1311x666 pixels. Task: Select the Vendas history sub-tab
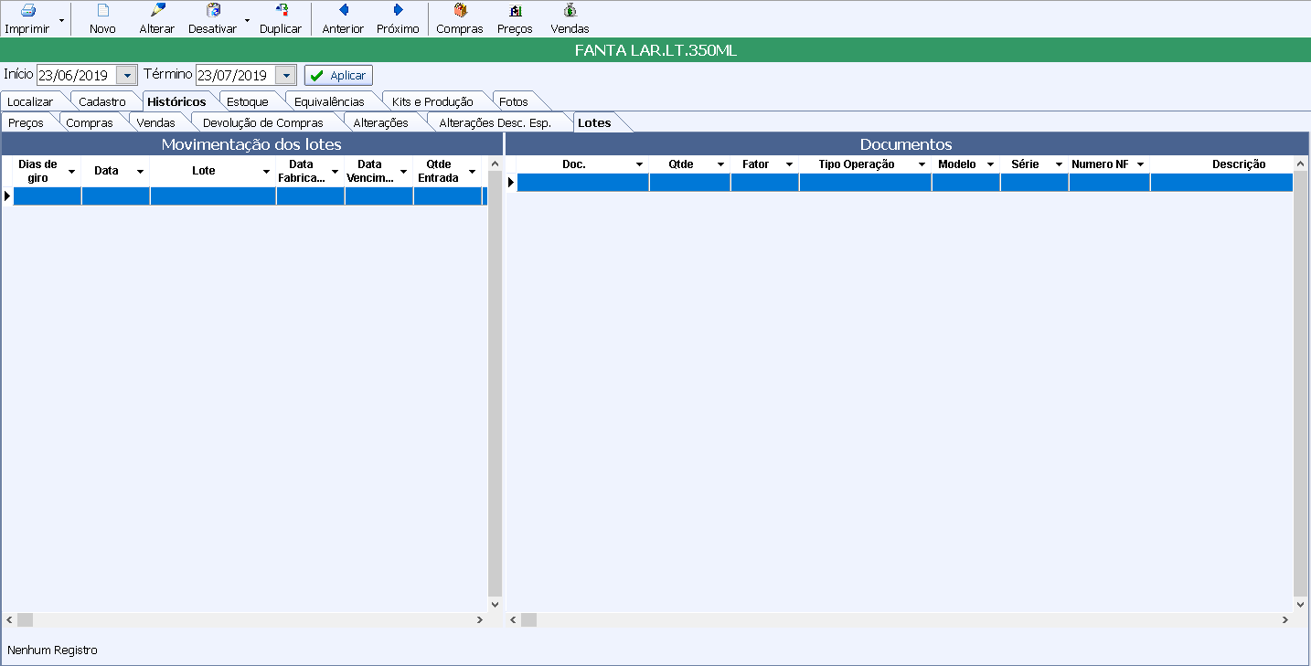[155, 122]
